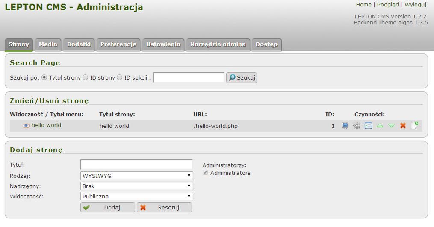Add child page to hello world

pos(414,125)
